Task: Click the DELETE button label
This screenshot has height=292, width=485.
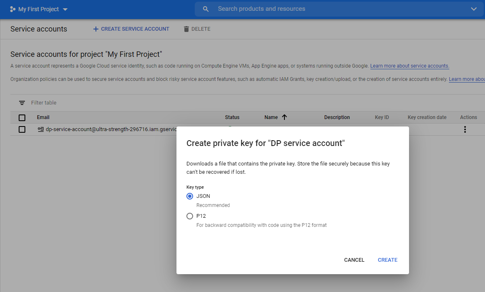Action: pos(201,29)
